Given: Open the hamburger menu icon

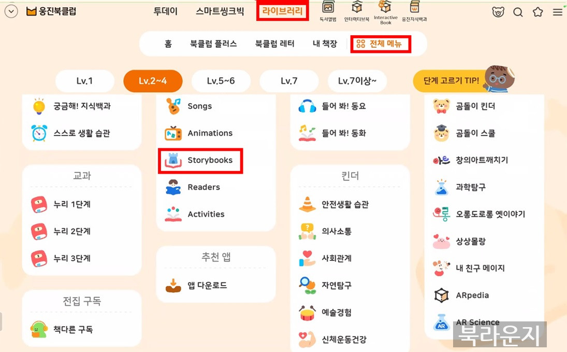Looking at the screenshot, I should 558,12.
